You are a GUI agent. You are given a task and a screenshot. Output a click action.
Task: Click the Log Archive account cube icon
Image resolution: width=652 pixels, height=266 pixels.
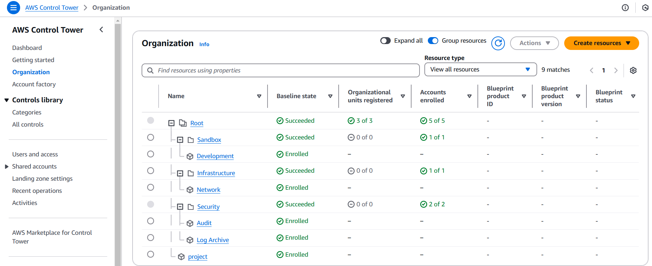190,240
